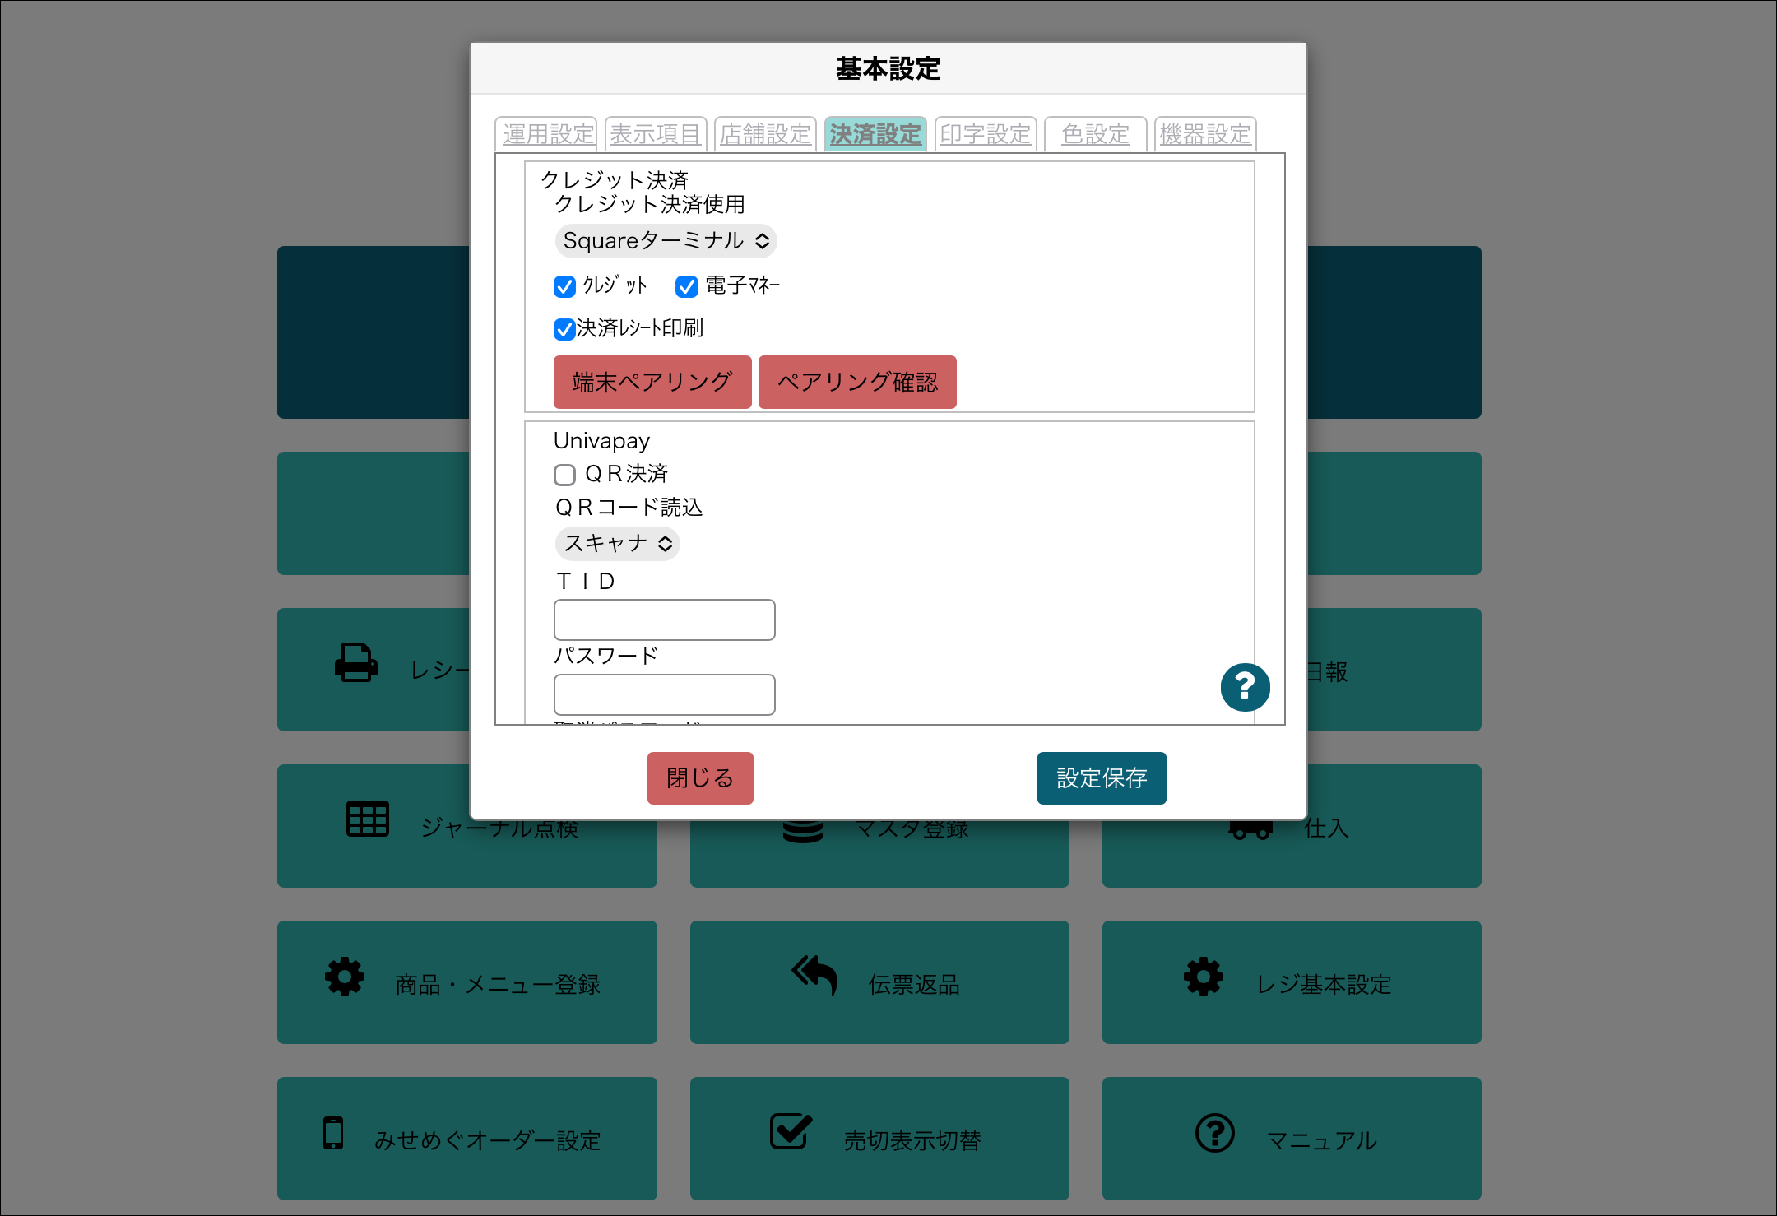
Task: Switch to the 色設定 tab
Action: tap(1095, 134)
